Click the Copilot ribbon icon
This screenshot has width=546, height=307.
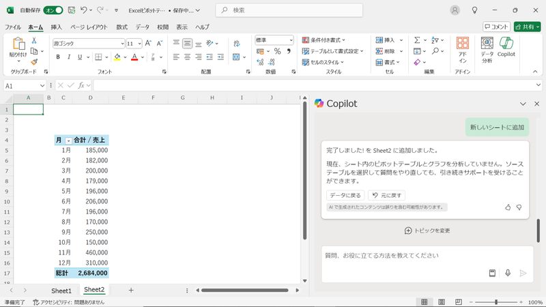click(x=506, y=47)
